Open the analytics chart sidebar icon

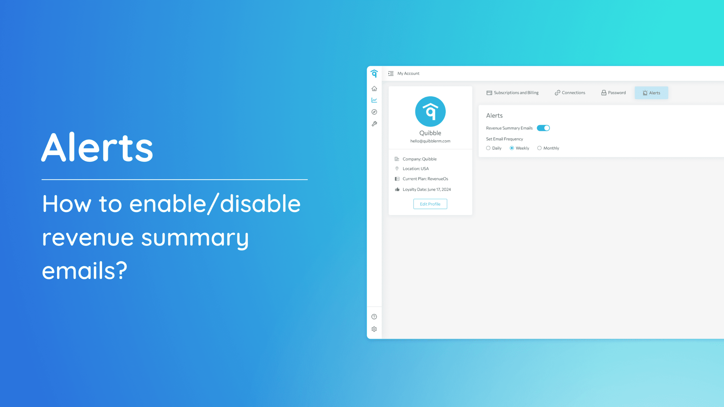[374, 100]
